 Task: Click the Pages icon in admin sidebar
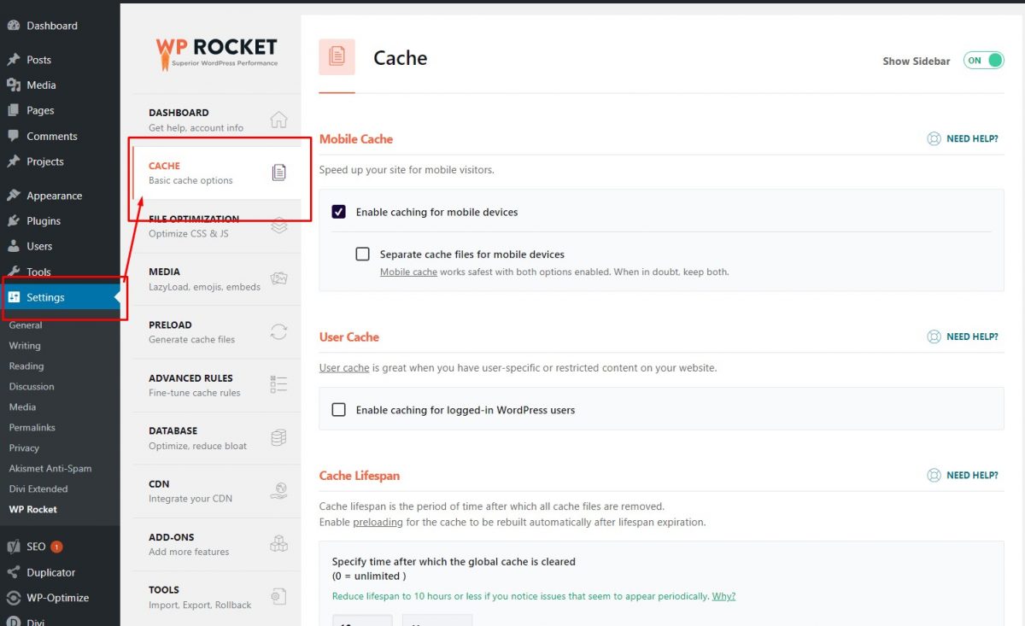[14, 110]
